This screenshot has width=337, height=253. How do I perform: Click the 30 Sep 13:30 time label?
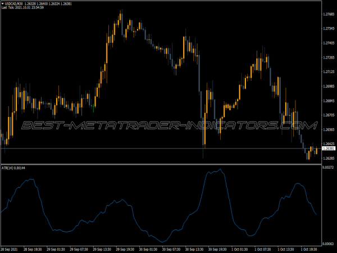(x=194, y=250)
